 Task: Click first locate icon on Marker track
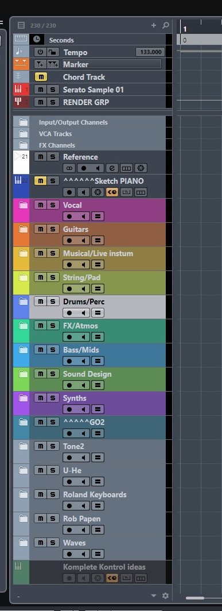coord(40,64)
